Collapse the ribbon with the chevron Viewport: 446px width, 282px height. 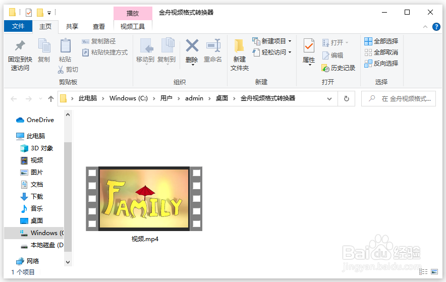coord(425,27)
